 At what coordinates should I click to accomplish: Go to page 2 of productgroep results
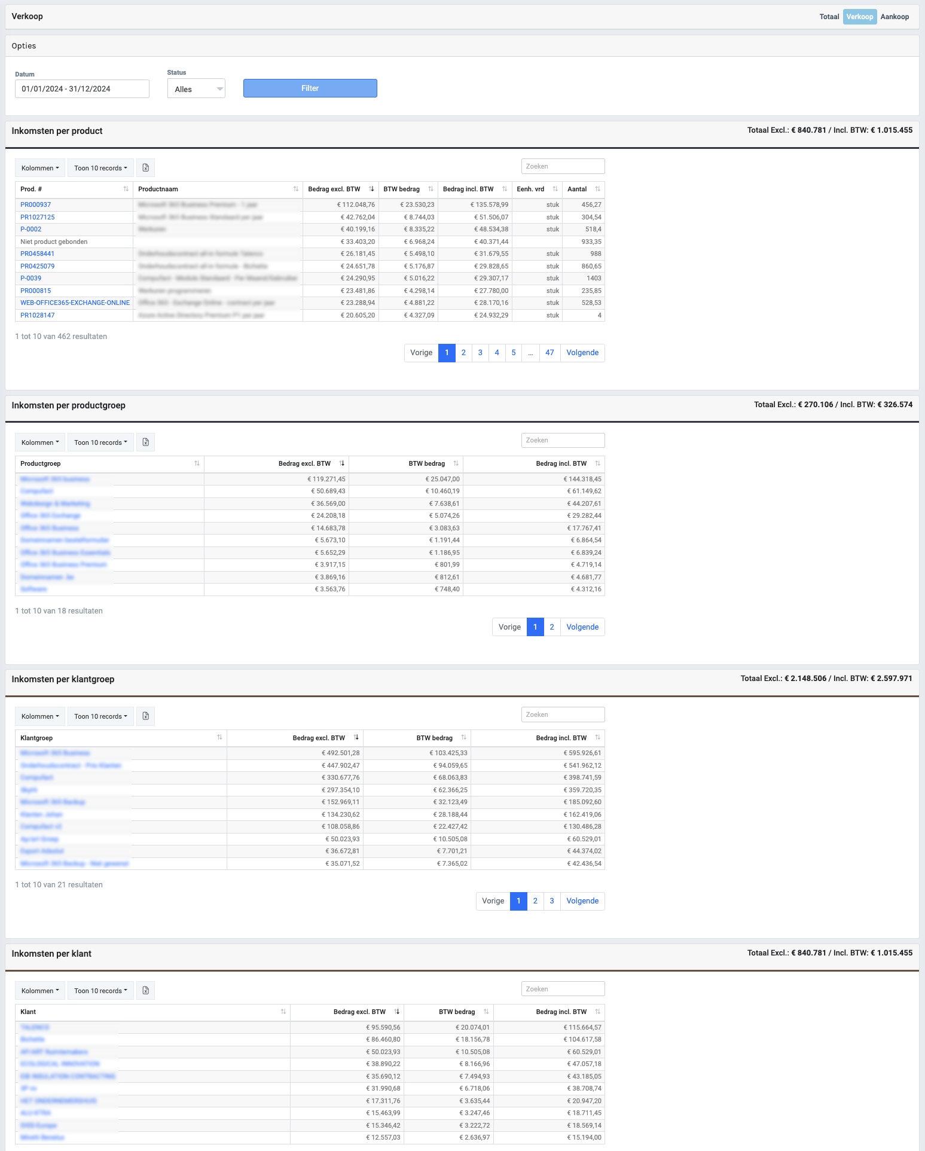tap(552, 627)
